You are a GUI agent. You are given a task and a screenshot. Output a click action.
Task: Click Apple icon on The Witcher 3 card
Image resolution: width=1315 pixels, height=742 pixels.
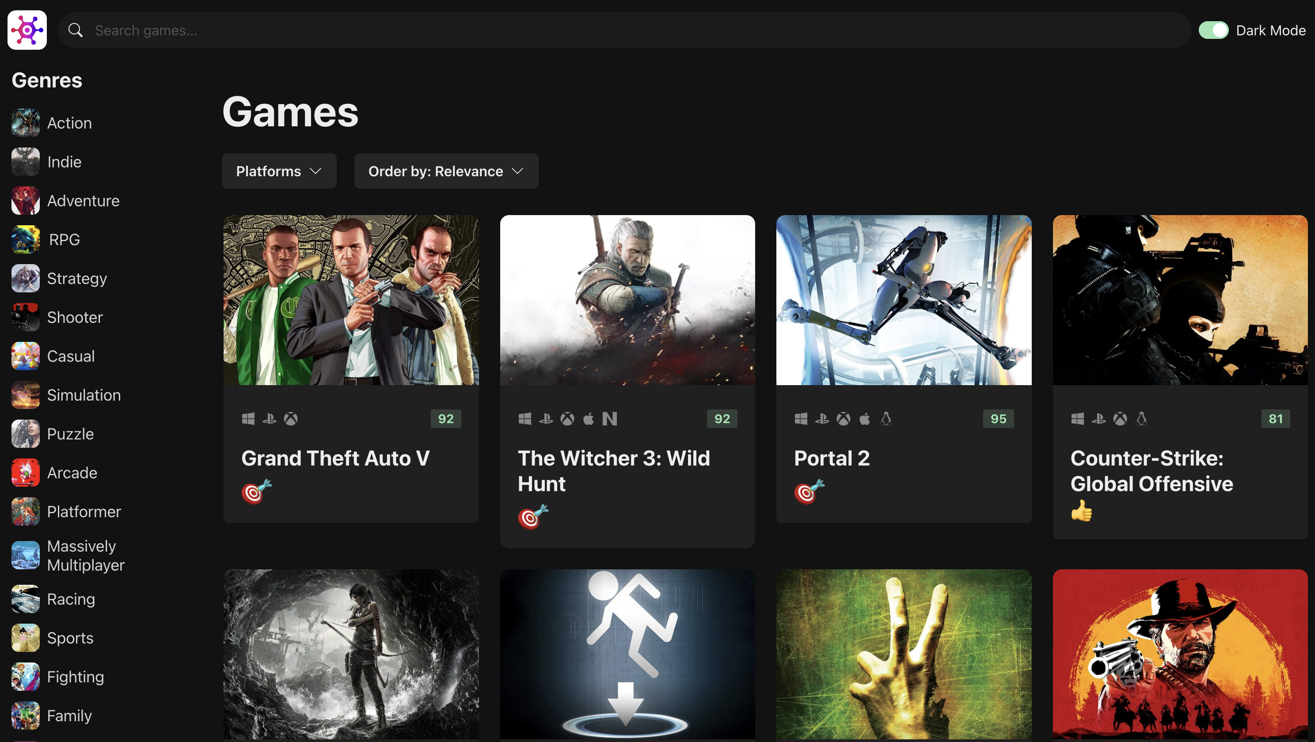point(589,419)
